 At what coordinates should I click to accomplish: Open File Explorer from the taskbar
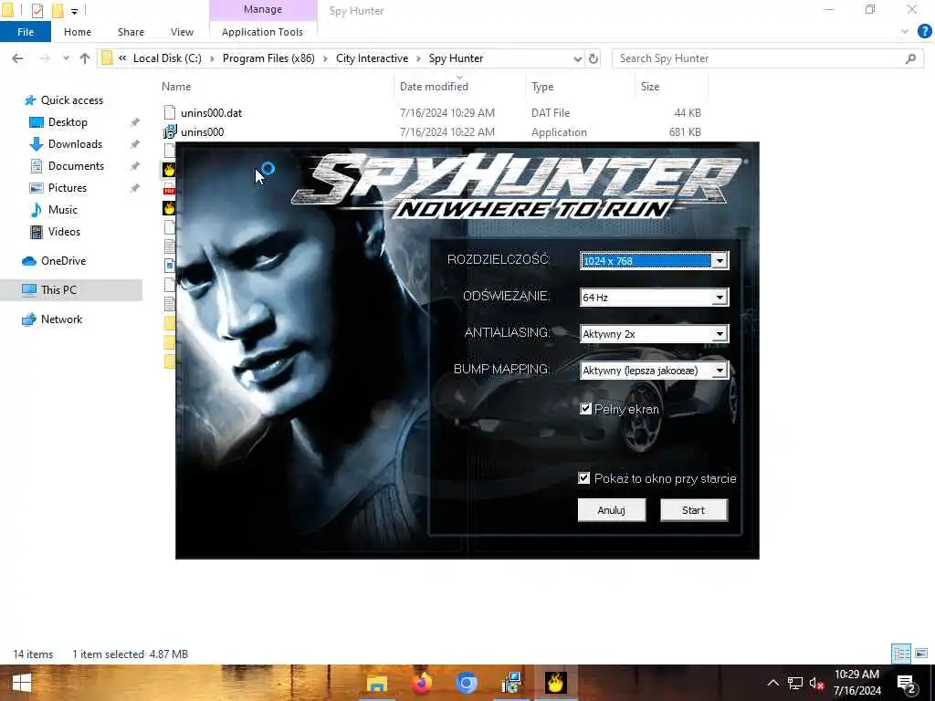click(x=377, y=683)
